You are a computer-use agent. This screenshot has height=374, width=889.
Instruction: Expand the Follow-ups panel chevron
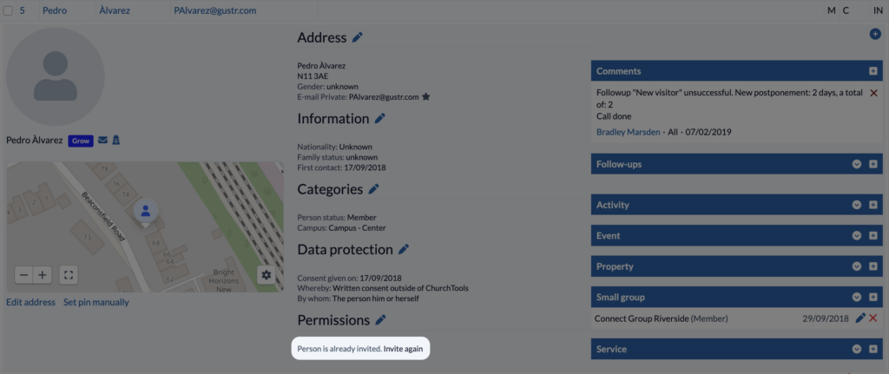click(x=857, y=164)
